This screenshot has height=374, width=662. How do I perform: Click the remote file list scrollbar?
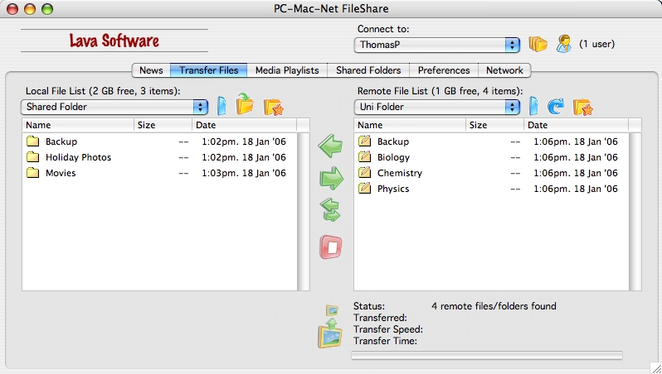pyautogui.click(x=635, y=212)
